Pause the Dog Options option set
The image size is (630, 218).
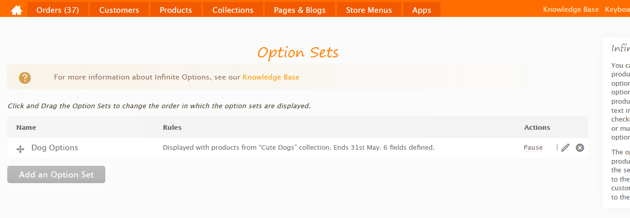point(533,148)
